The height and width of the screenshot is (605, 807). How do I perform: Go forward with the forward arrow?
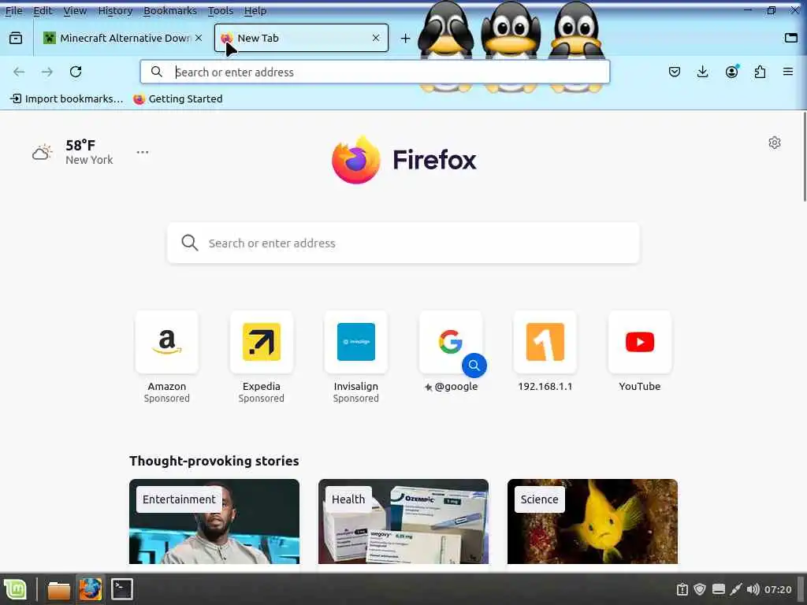coord(47,72)
